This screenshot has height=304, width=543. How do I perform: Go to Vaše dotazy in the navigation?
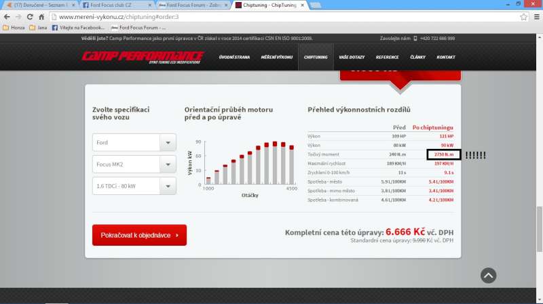(352, 58)
